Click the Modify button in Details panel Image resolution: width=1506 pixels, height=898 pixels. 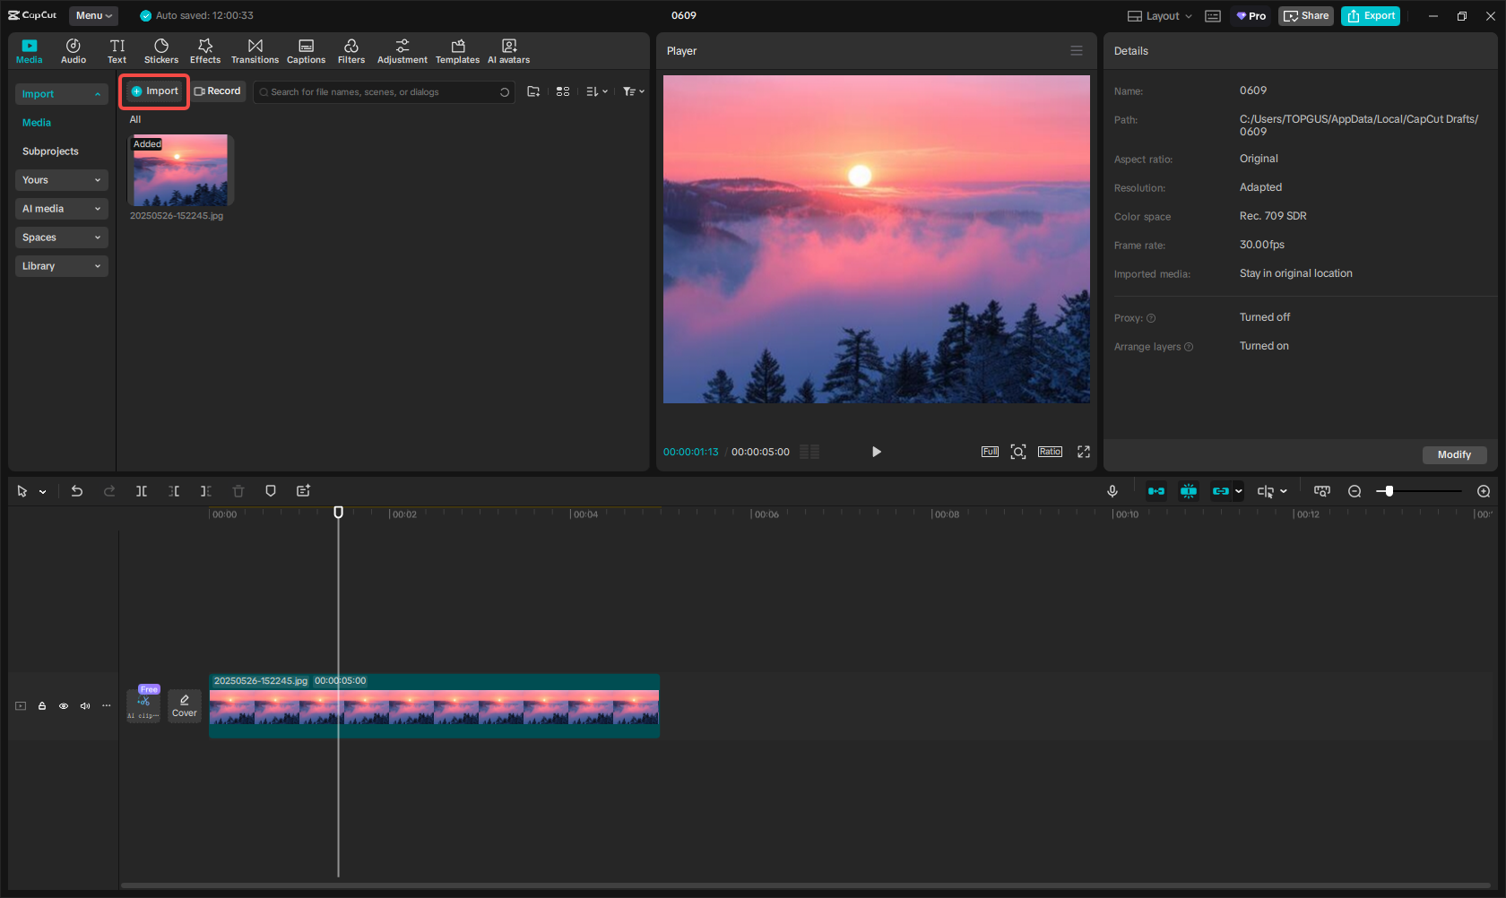click(1454, 455)
